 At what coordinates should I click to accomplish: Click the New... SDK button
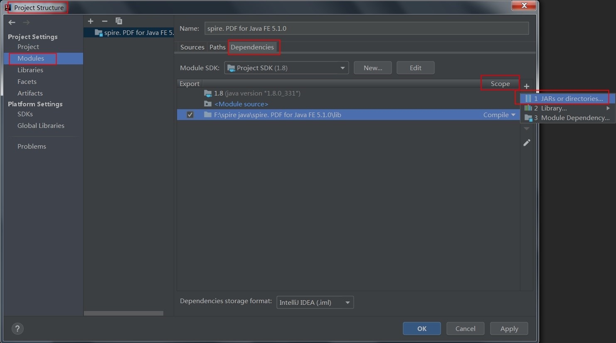point(373,68)
